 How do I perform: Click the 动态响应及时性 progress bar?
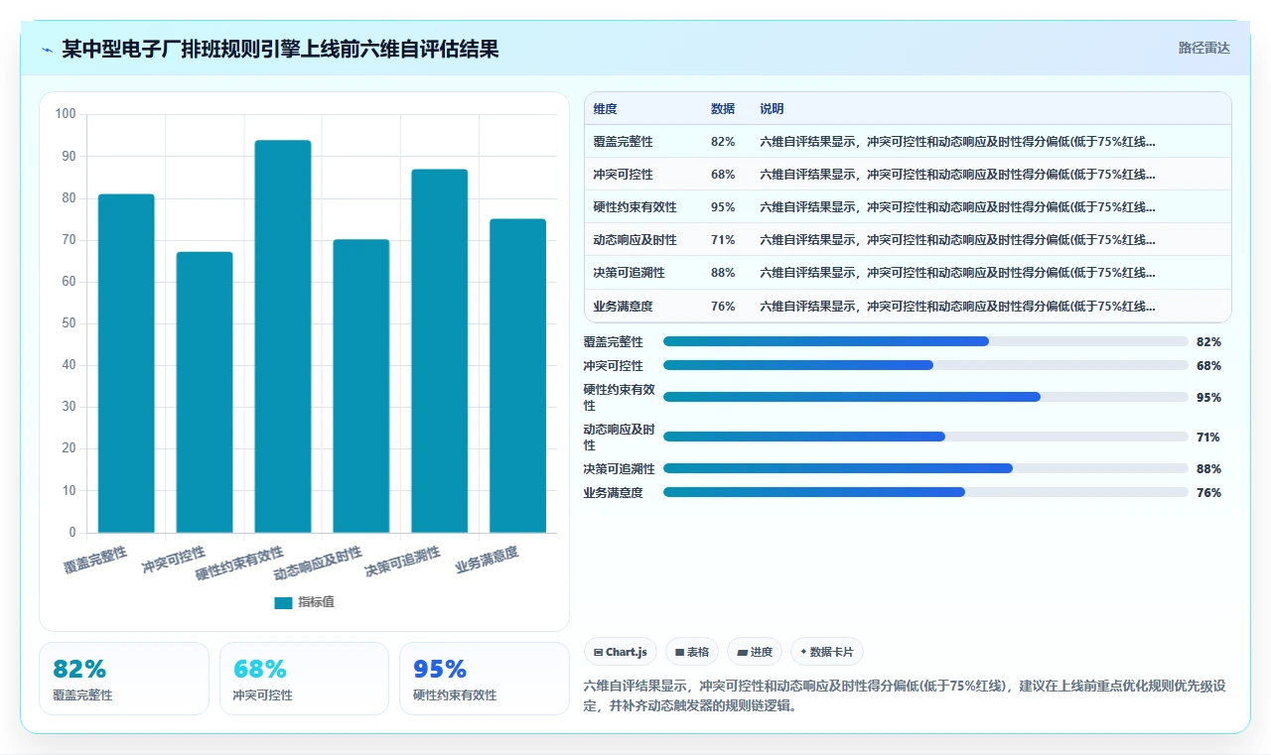pyautogui.click(x=925, y=437)
